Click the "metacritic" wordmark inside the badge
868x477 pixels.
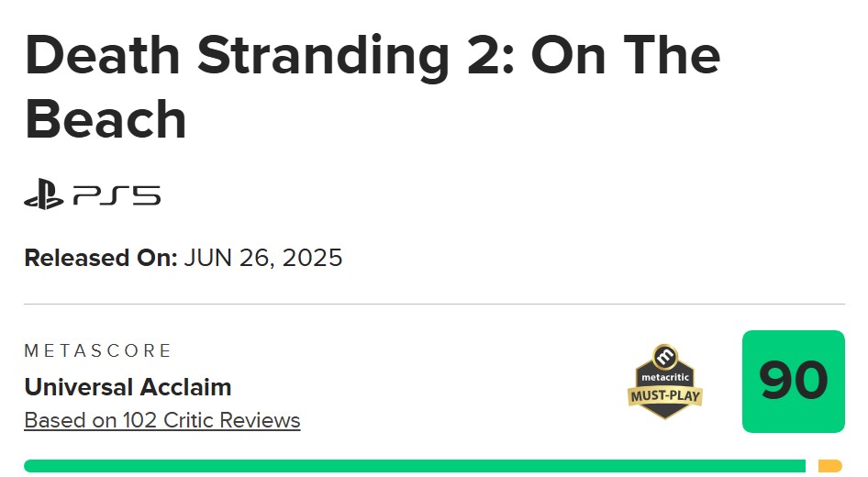click(665, 376)
